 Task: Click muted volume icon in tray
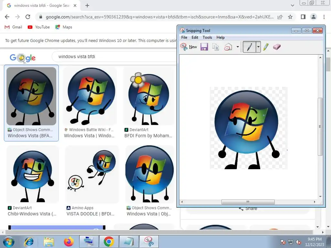tap(298, 242)
